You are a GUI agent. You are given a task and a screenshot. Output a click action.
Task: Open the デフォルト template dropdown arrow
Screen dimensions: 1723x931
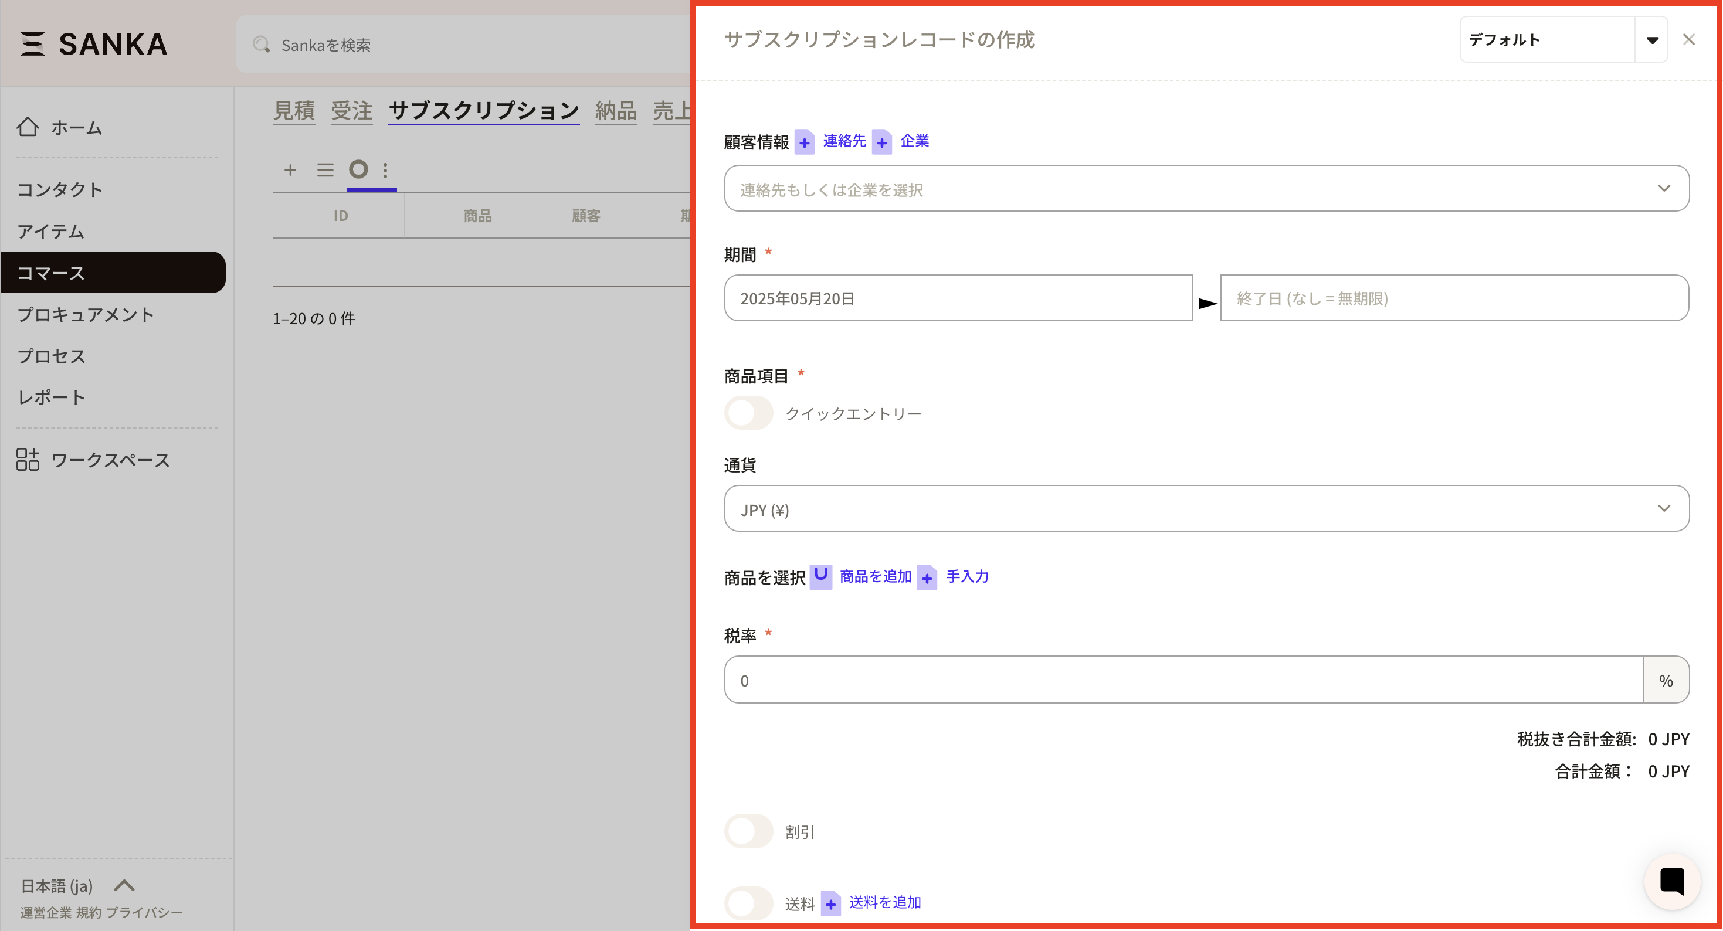(1651, 40)
